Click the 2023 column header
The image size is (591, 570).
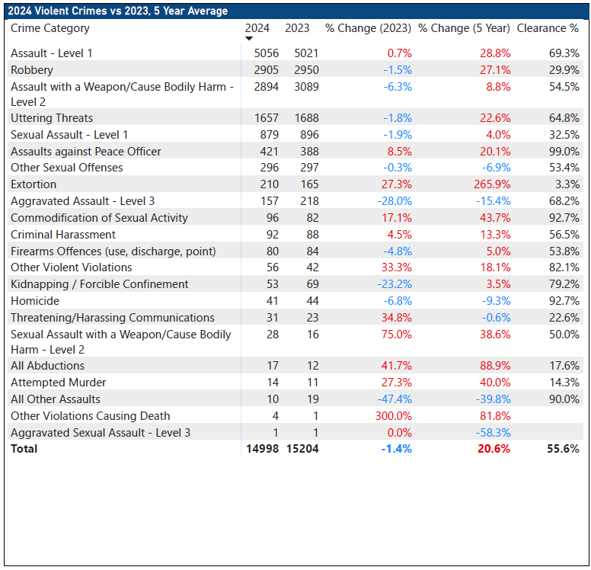click(297, 28)
